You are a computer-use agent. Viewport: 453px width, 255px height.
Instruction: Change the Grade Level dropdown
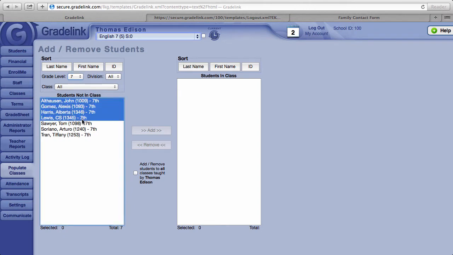point(75,76)
